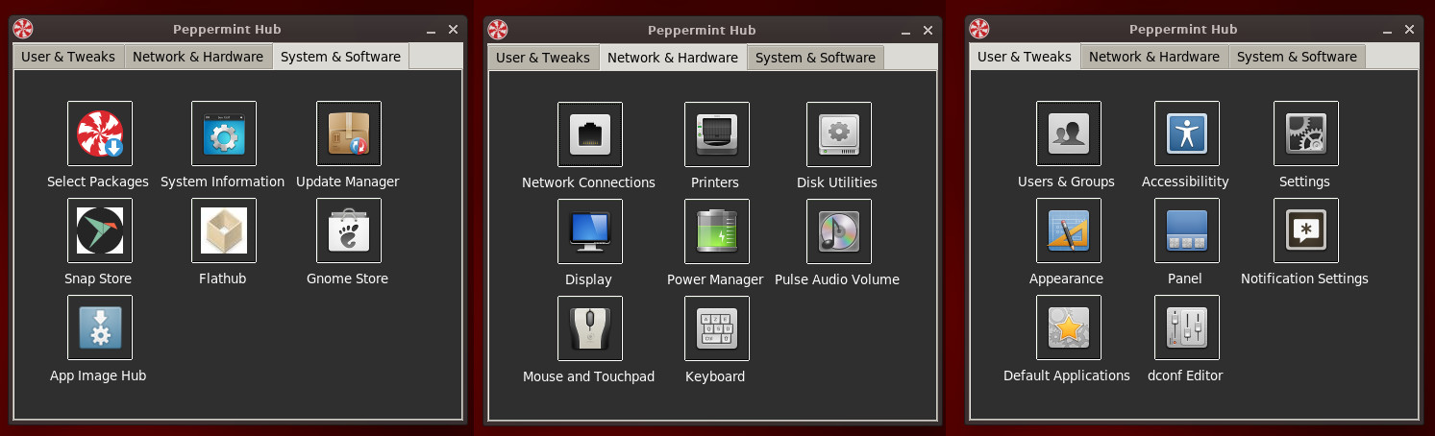Viewport: 1435px width, 436px height.
Task: Open the Flathub box icon
Action: click(x=224, y=230)
